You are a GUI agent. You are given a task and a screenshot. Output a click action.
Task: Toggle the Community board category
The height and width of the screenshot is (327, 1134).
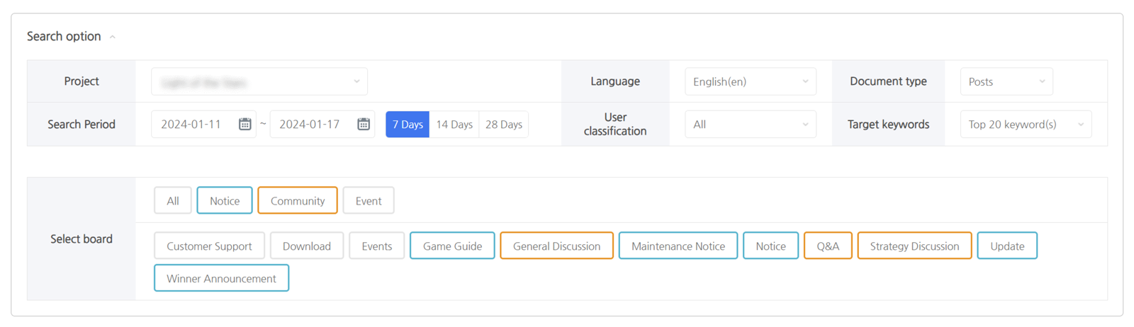pyautogui.click(x=298, y=201)
